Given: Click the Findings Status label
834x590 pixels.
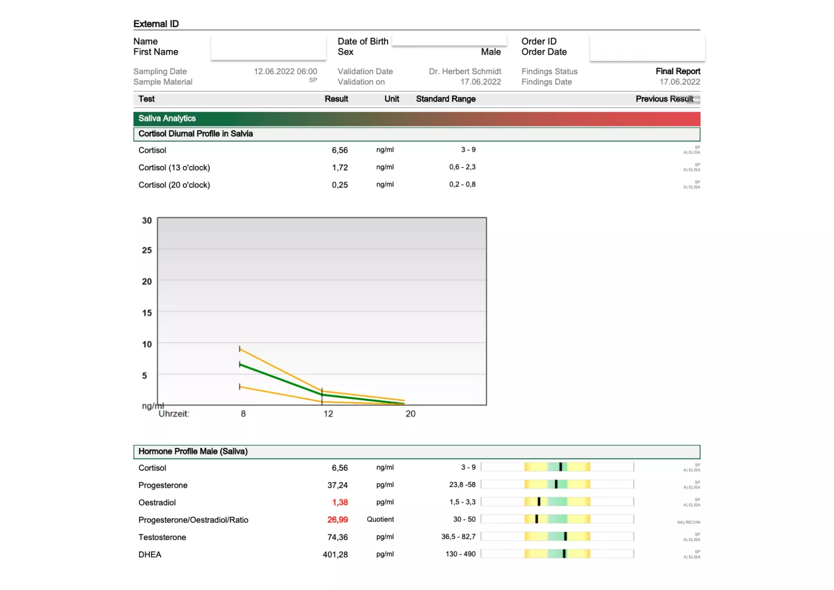Looking at the screenshot, I should tap(549, 71).
